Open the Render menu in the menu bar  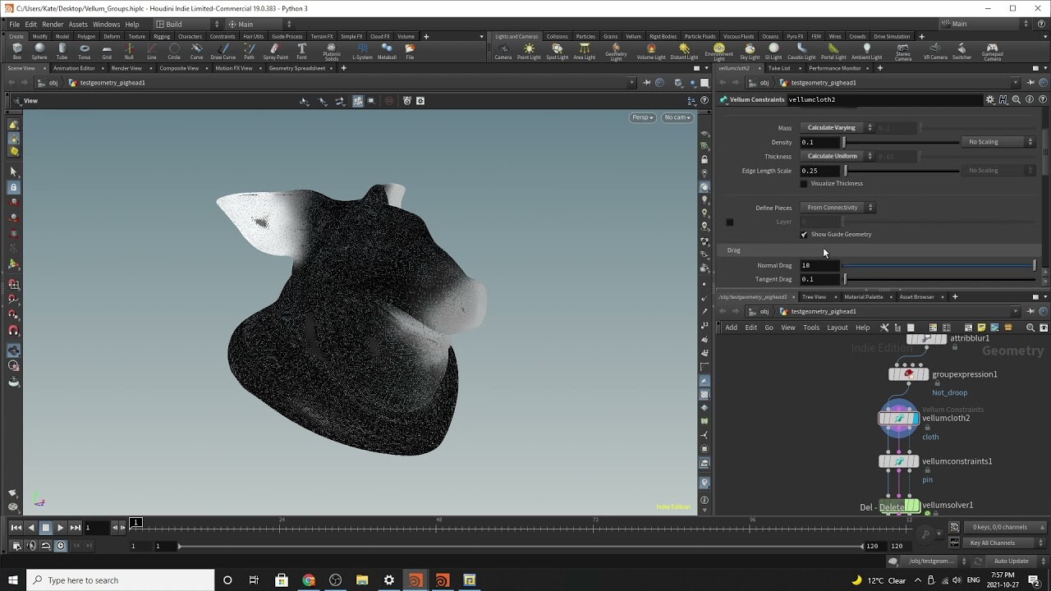53,24
